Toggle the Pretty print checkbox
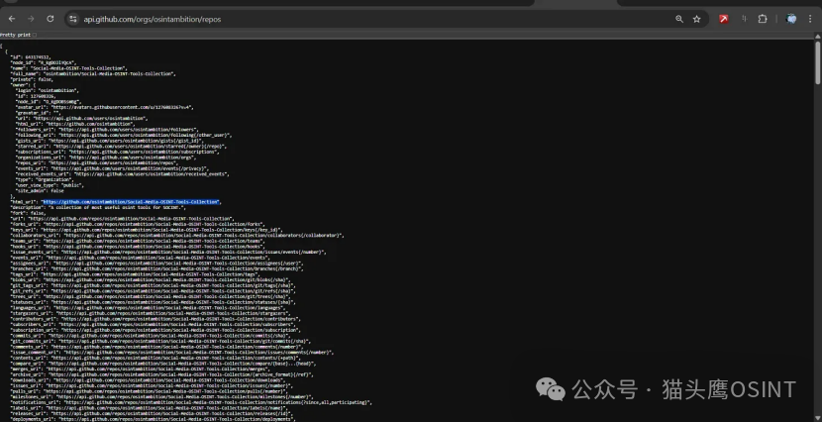 35,35
